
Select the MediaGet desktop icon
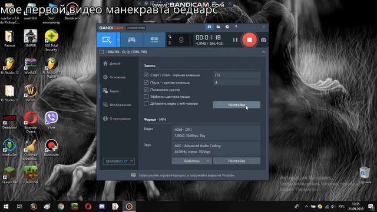(x=9, y=148)
